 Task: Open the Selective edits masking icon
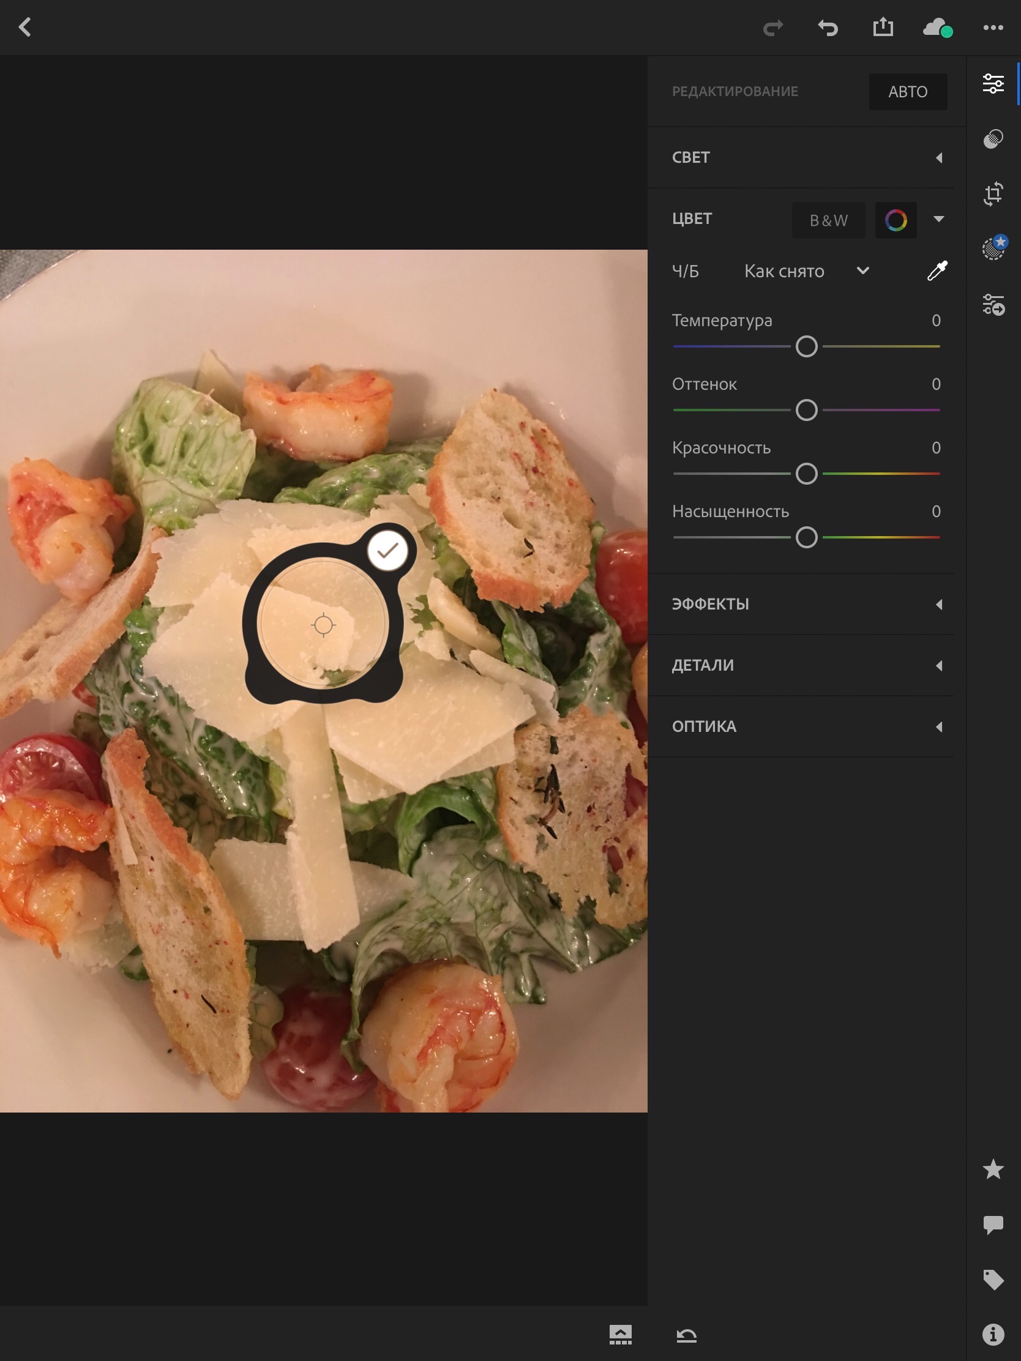(x=994, y=247)
